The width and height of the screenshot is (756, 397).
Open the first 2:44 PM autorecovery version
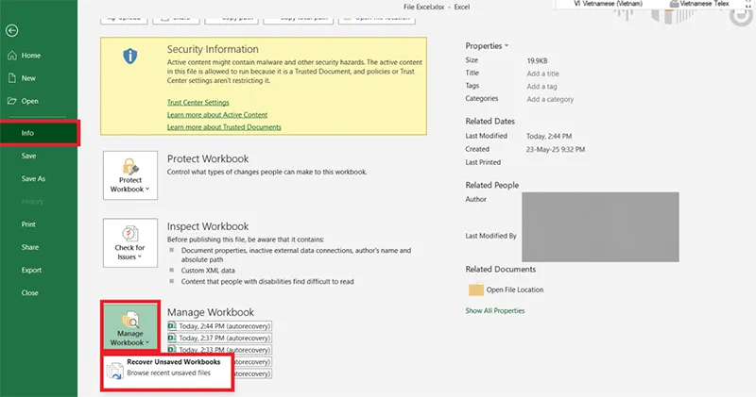tap(219, 324)
